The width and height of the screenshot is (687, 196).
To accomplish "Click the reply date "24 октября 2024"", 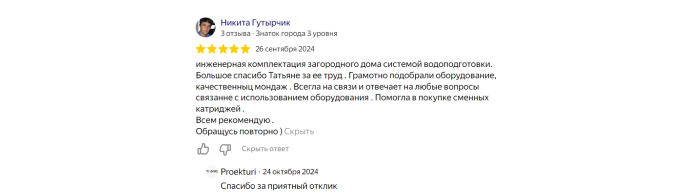I will (x=290, y=172).
